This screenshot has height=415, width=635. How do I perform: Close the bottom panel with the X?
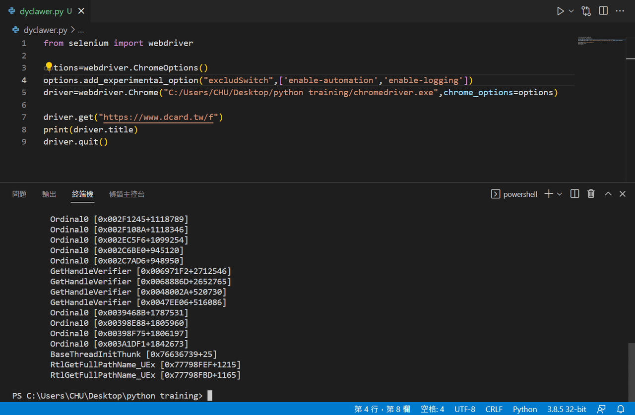coord(623,194)
